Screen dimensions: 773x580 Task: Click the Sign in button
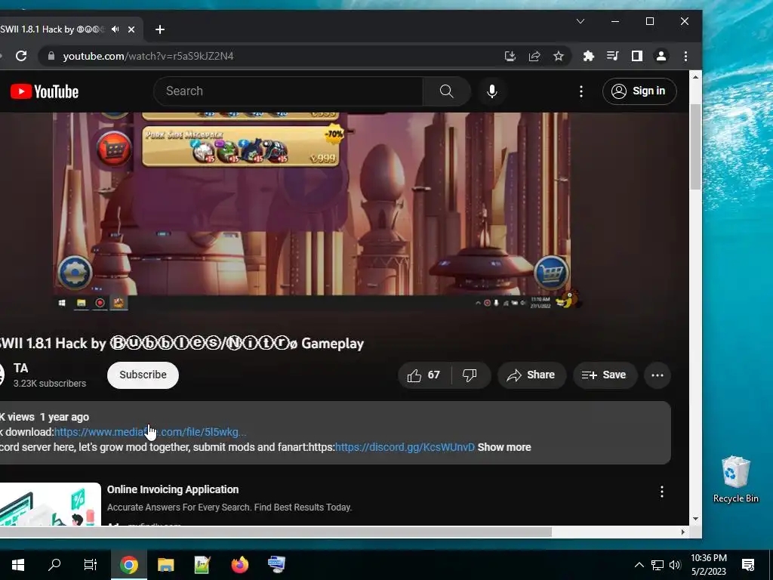coord(639,91)
